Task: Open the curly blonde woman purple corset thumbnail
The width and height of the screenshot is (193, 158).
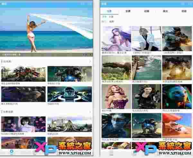Action: (x=116, y=97)
